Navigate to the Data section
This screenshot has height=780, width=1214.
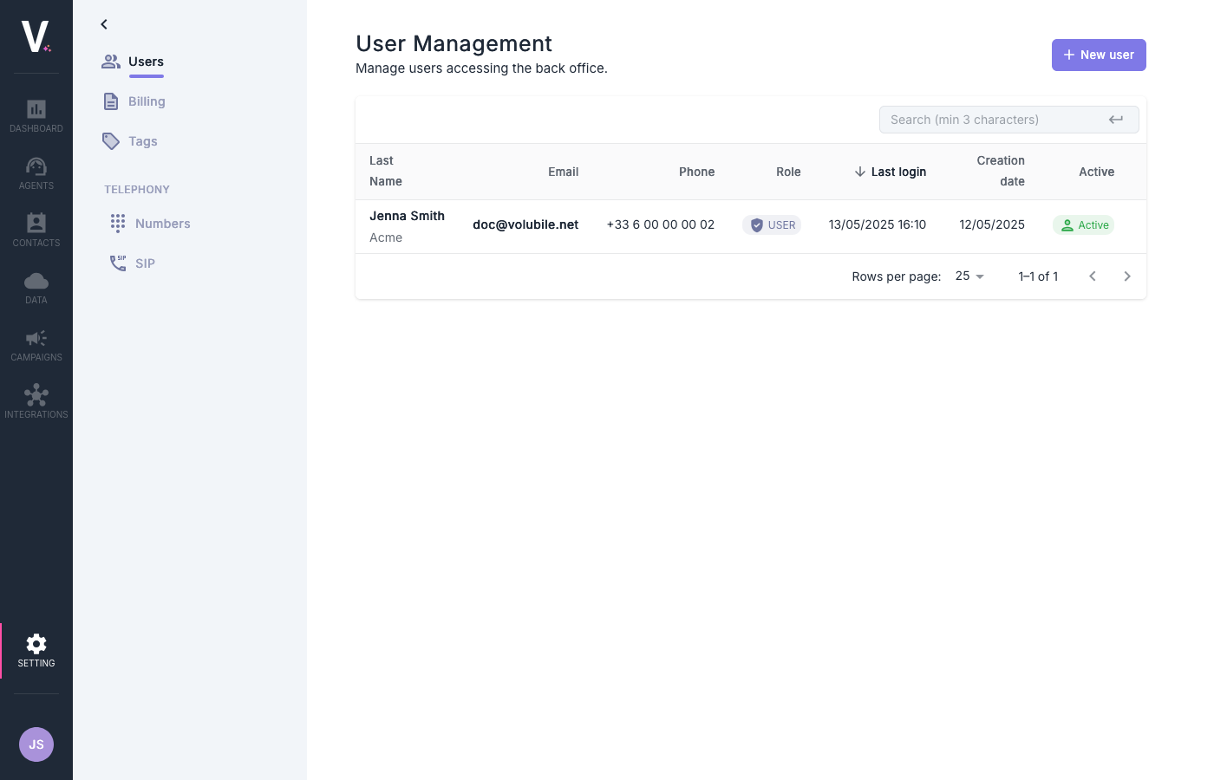pyautogui.click(x=36, y=287)
